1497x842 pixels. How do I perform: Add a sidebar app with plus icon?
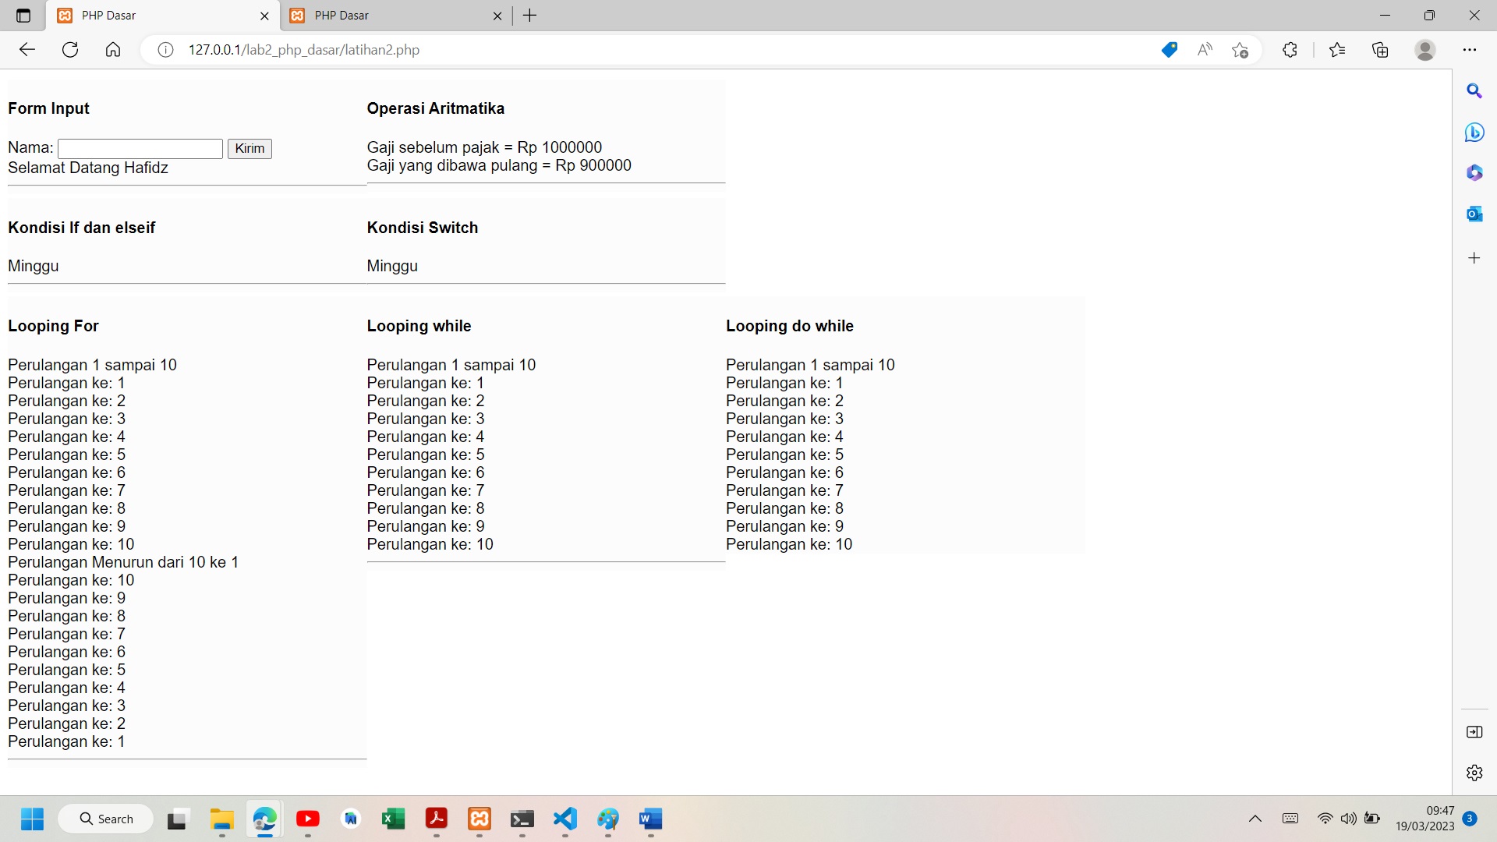1474,258
